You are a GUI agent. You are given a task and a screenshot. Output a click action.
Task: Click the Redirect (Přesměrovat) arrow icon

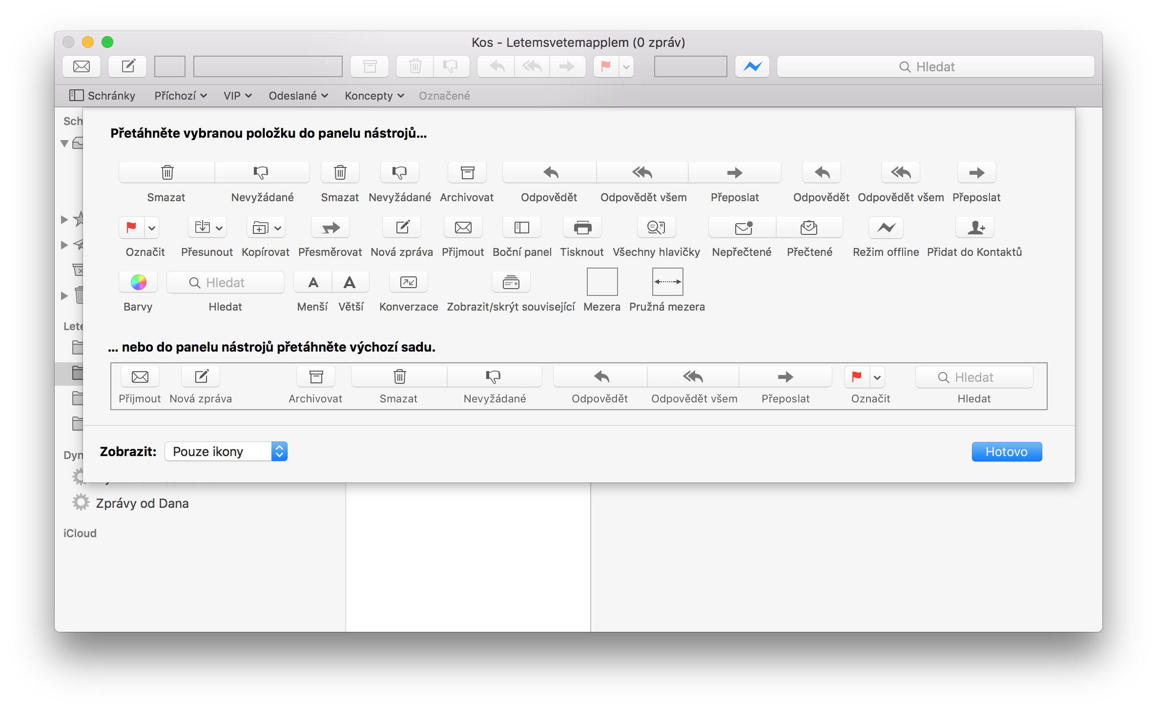pos(331,228)
